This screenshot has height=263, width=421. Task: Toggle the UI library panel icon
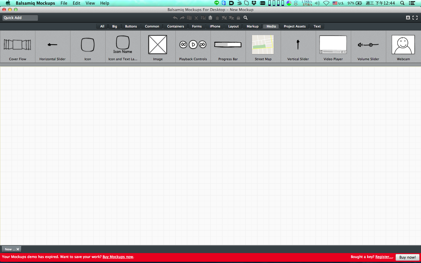click(x=408, y=18)
